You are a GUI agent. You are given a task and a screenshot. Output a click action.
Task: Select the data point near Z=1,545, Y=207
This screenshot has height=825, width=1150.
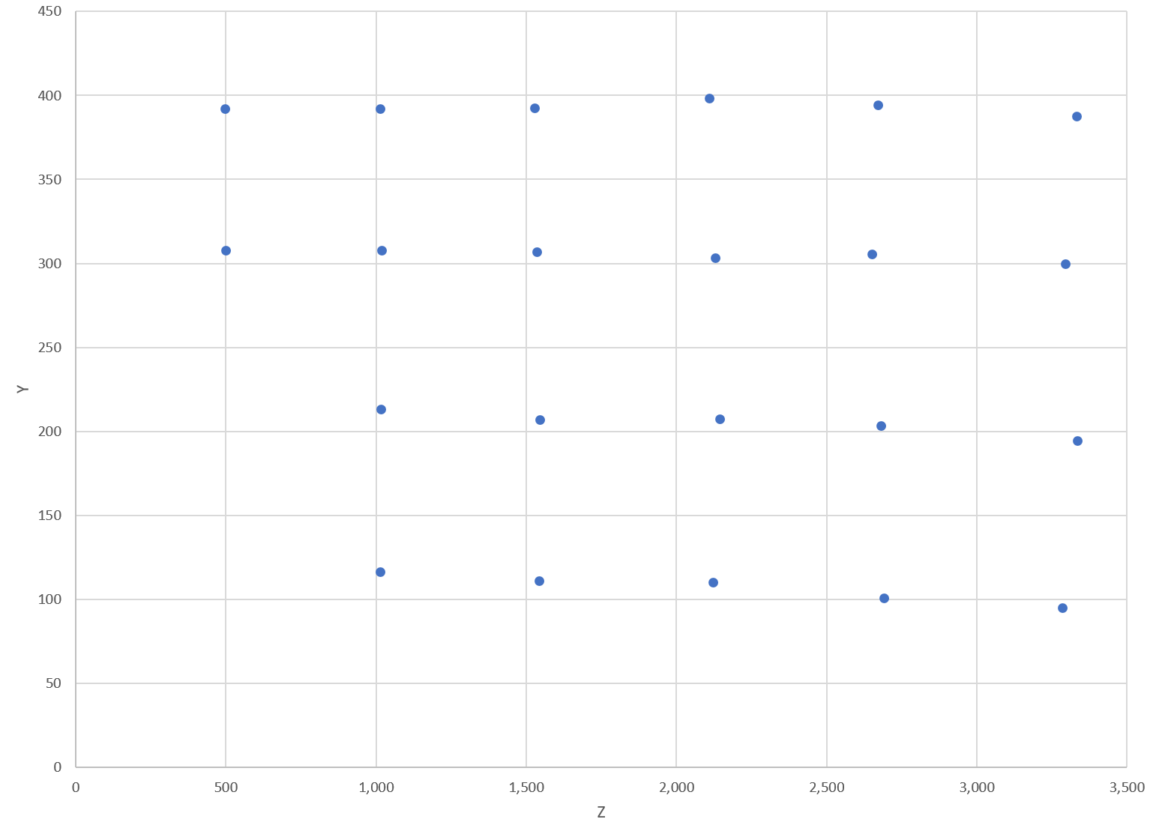tap(540, 420)
